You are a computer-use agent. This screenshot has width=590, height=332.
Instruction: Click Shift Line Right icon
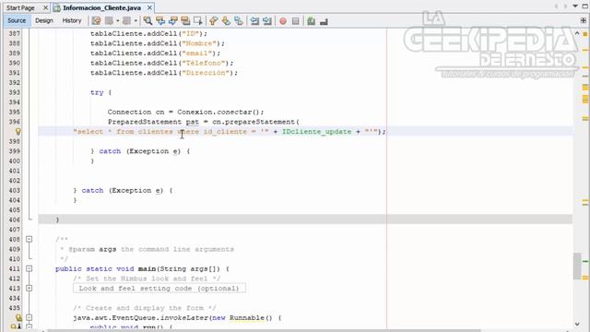pos(267,21)
